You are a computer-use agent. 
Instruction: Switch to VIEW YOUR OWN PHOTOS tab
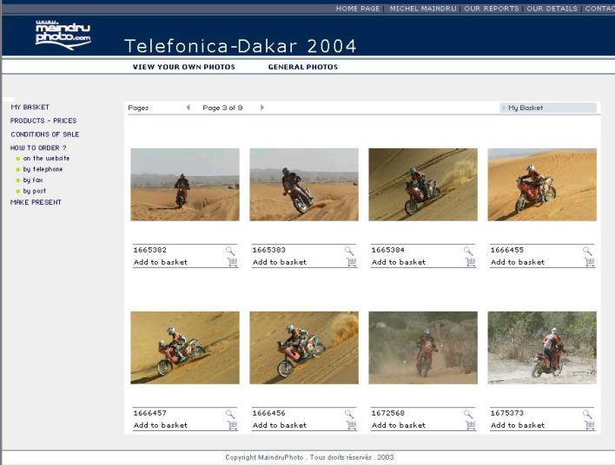[184, 67]
